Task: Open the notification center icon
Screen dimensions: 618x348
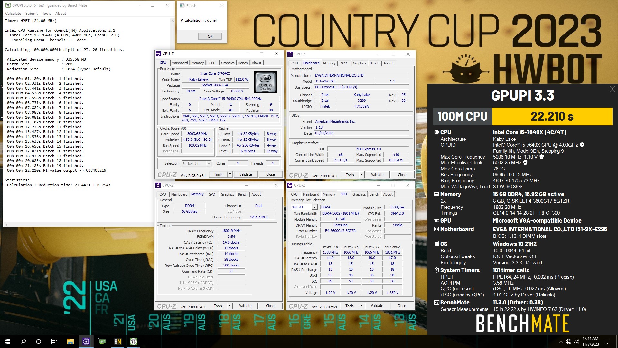Action: 607,342
